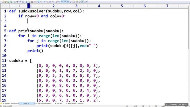Screen dimensions: 190x107
Task: Click the Print printer icon
Action: point(17,2)
